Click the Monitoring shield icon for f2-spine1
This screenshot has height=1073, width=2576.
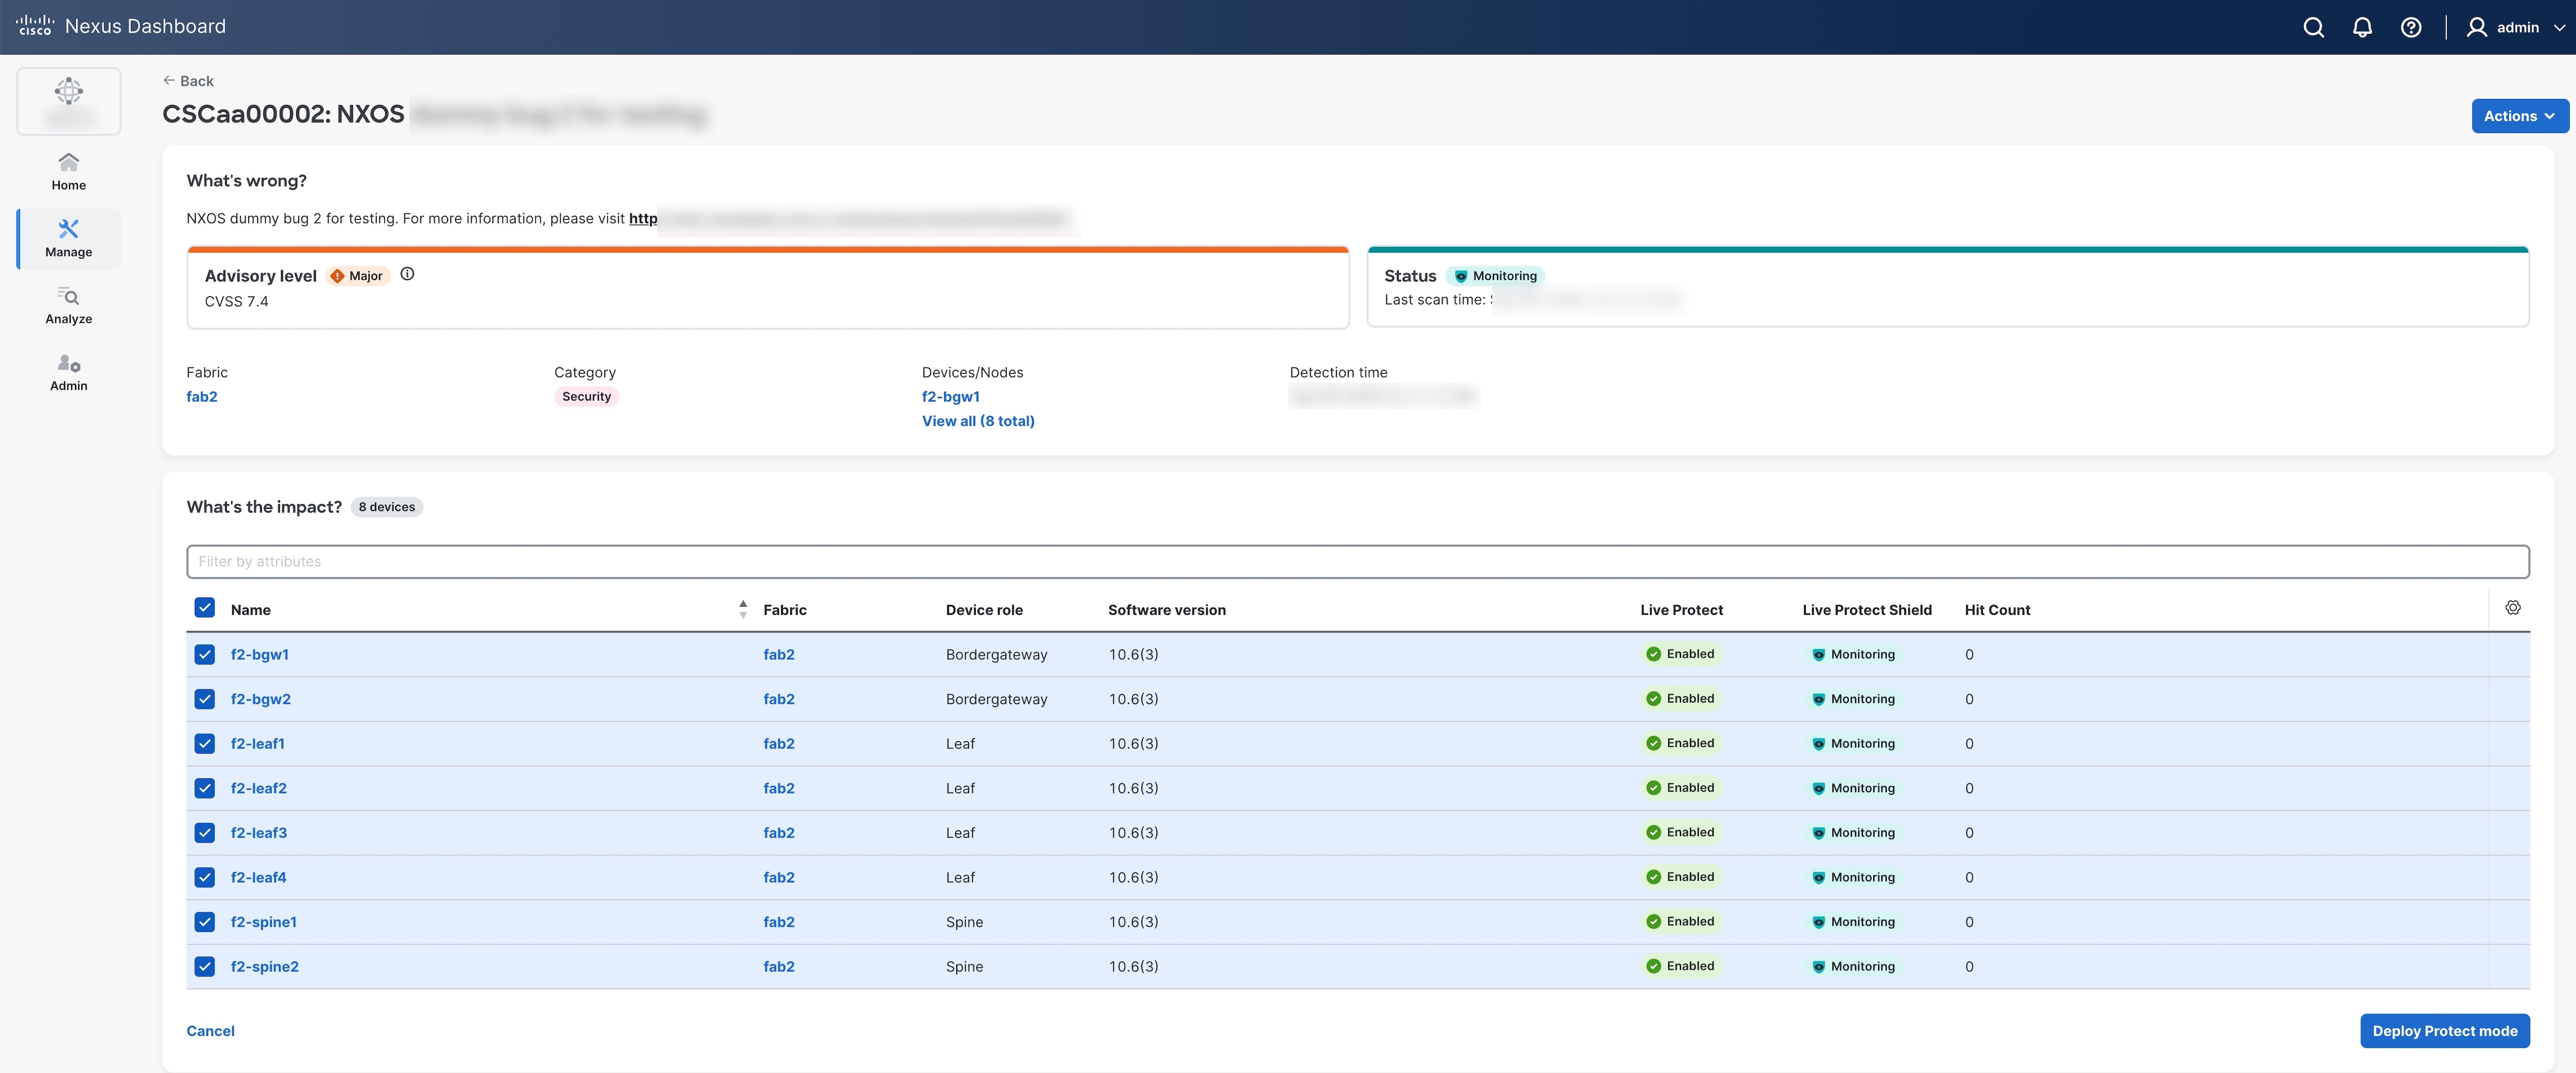(x=1818, y=922)
